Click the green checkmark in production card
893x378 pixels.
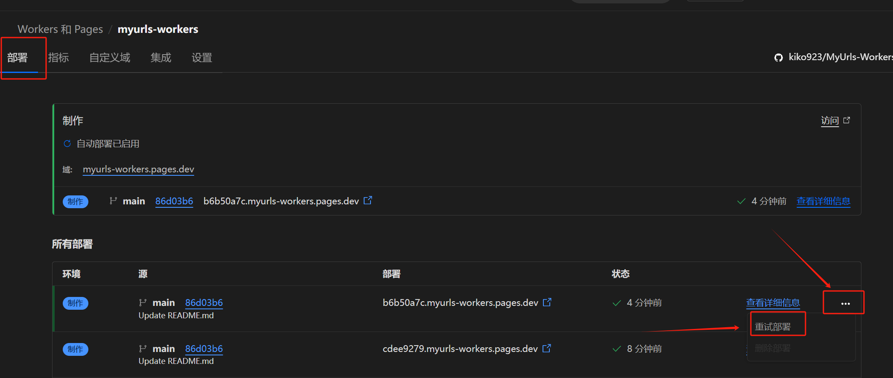pyautogui.click(x=741, y=201)
